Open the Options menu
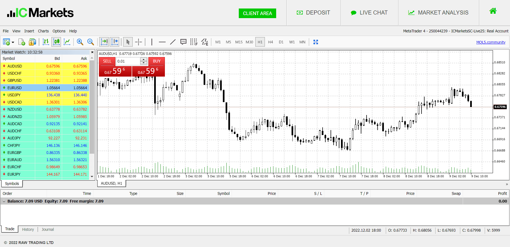 point(59,31)
